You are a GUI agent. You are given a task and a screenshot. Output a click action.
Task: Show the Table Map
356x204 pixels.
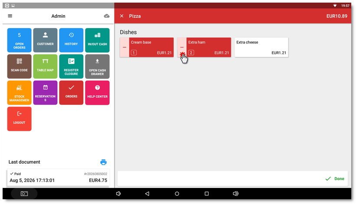[45, 66]
